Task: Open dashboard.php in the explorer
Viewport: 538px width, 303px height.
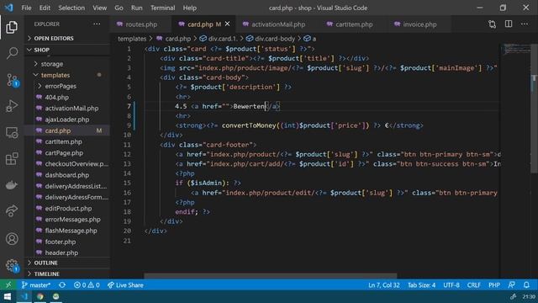Action: pyautogui.click(x=67, y=175)
